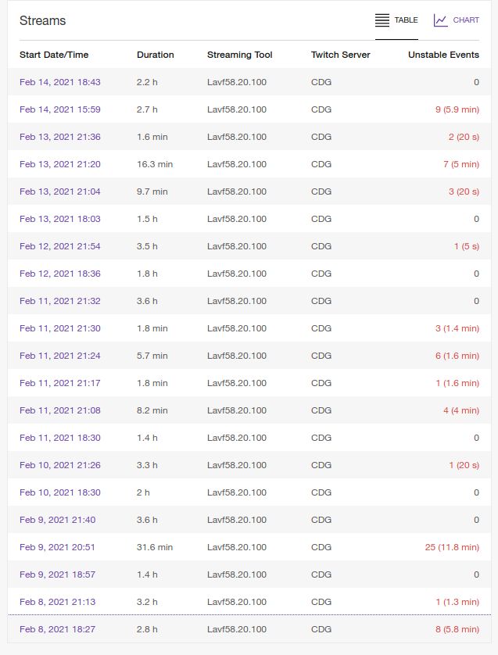Sort by Start Date/Time column header
Image resolution: width=498 pixels, height=655 pixels.
(x=54, y=55)
